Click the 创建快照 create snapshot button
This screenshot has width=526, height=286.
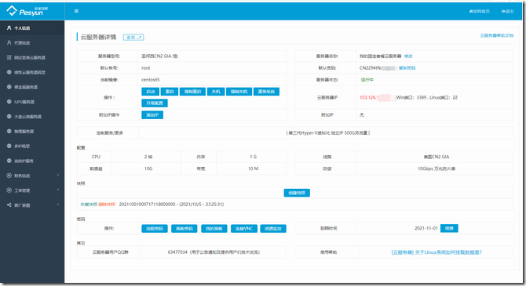tap(297, 193)
